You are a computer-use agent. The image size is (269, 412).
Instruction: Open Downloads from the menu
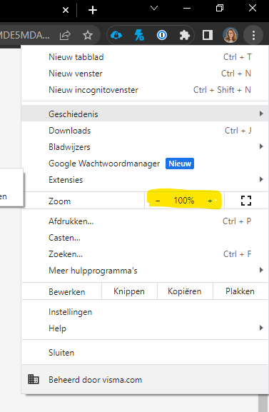(x=145, y=131)
